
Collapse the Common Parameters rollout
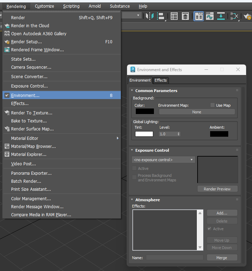pos(132,90)
